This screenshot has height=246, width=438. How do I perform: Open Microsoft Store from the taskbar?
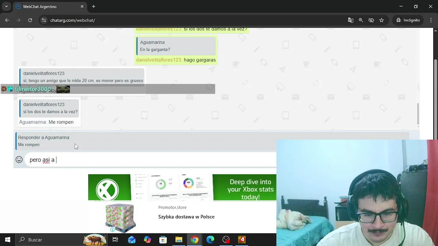tap(163, 240)
